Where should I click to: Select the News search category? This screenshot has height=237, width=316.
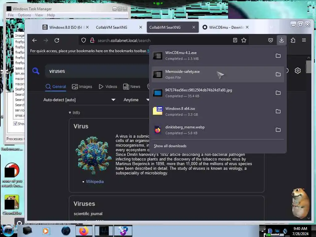131,87
